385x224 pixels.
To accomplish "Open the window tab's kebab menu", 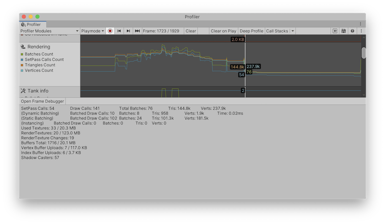I will coord(360,24).
